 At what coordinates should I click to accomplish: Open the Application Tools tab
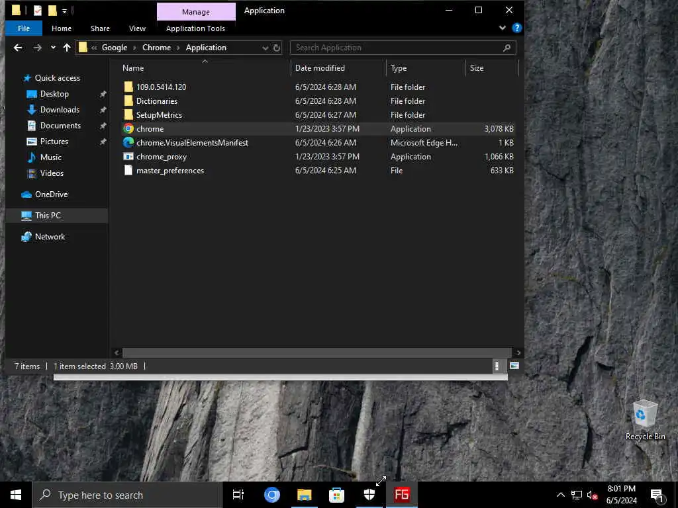pyautogui.click(x=195, y=28)
